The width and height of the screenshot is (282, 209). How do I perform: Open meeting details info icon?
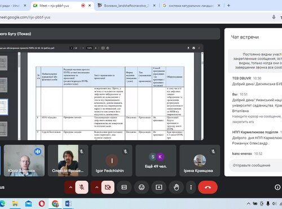click(x=277, y=187)
